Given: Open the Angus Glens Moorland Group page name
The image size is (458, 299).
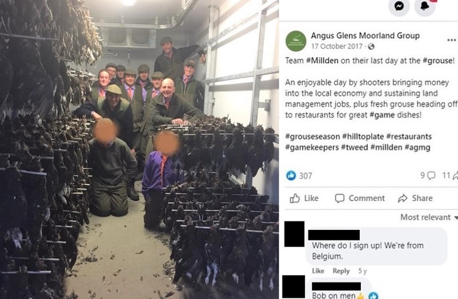Looking at the screenshot, I should click(x=365, y=35).
